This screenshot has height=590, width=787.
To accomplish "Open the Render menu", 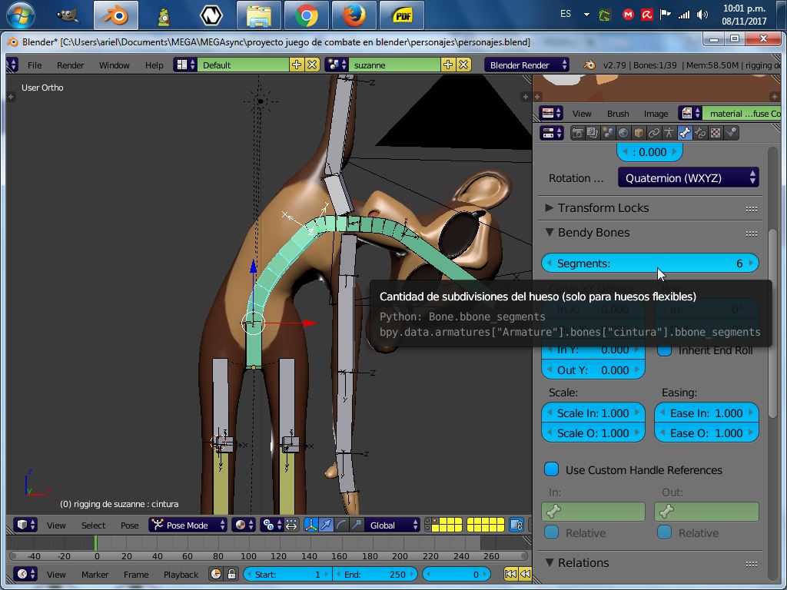I will [70, 65].
